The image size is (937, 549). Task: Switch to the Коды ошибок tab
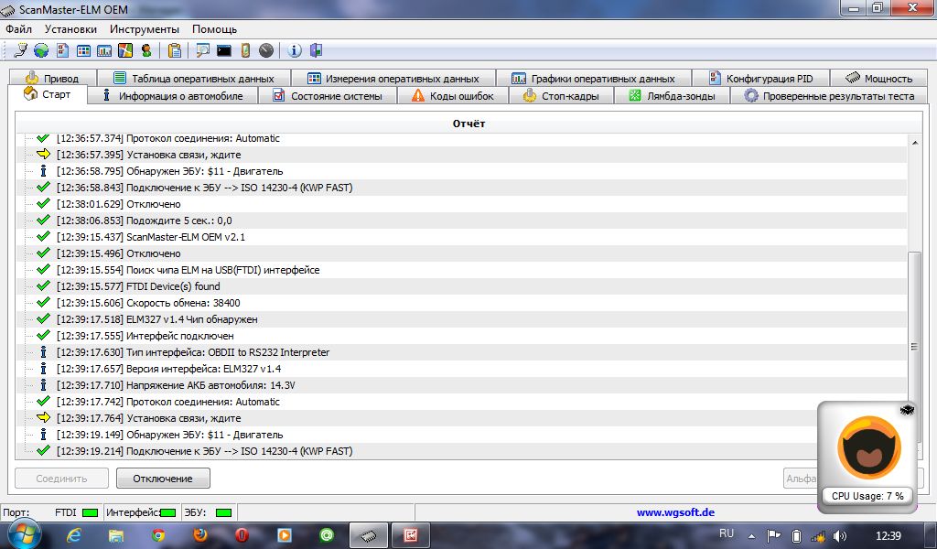pos(452,96)
